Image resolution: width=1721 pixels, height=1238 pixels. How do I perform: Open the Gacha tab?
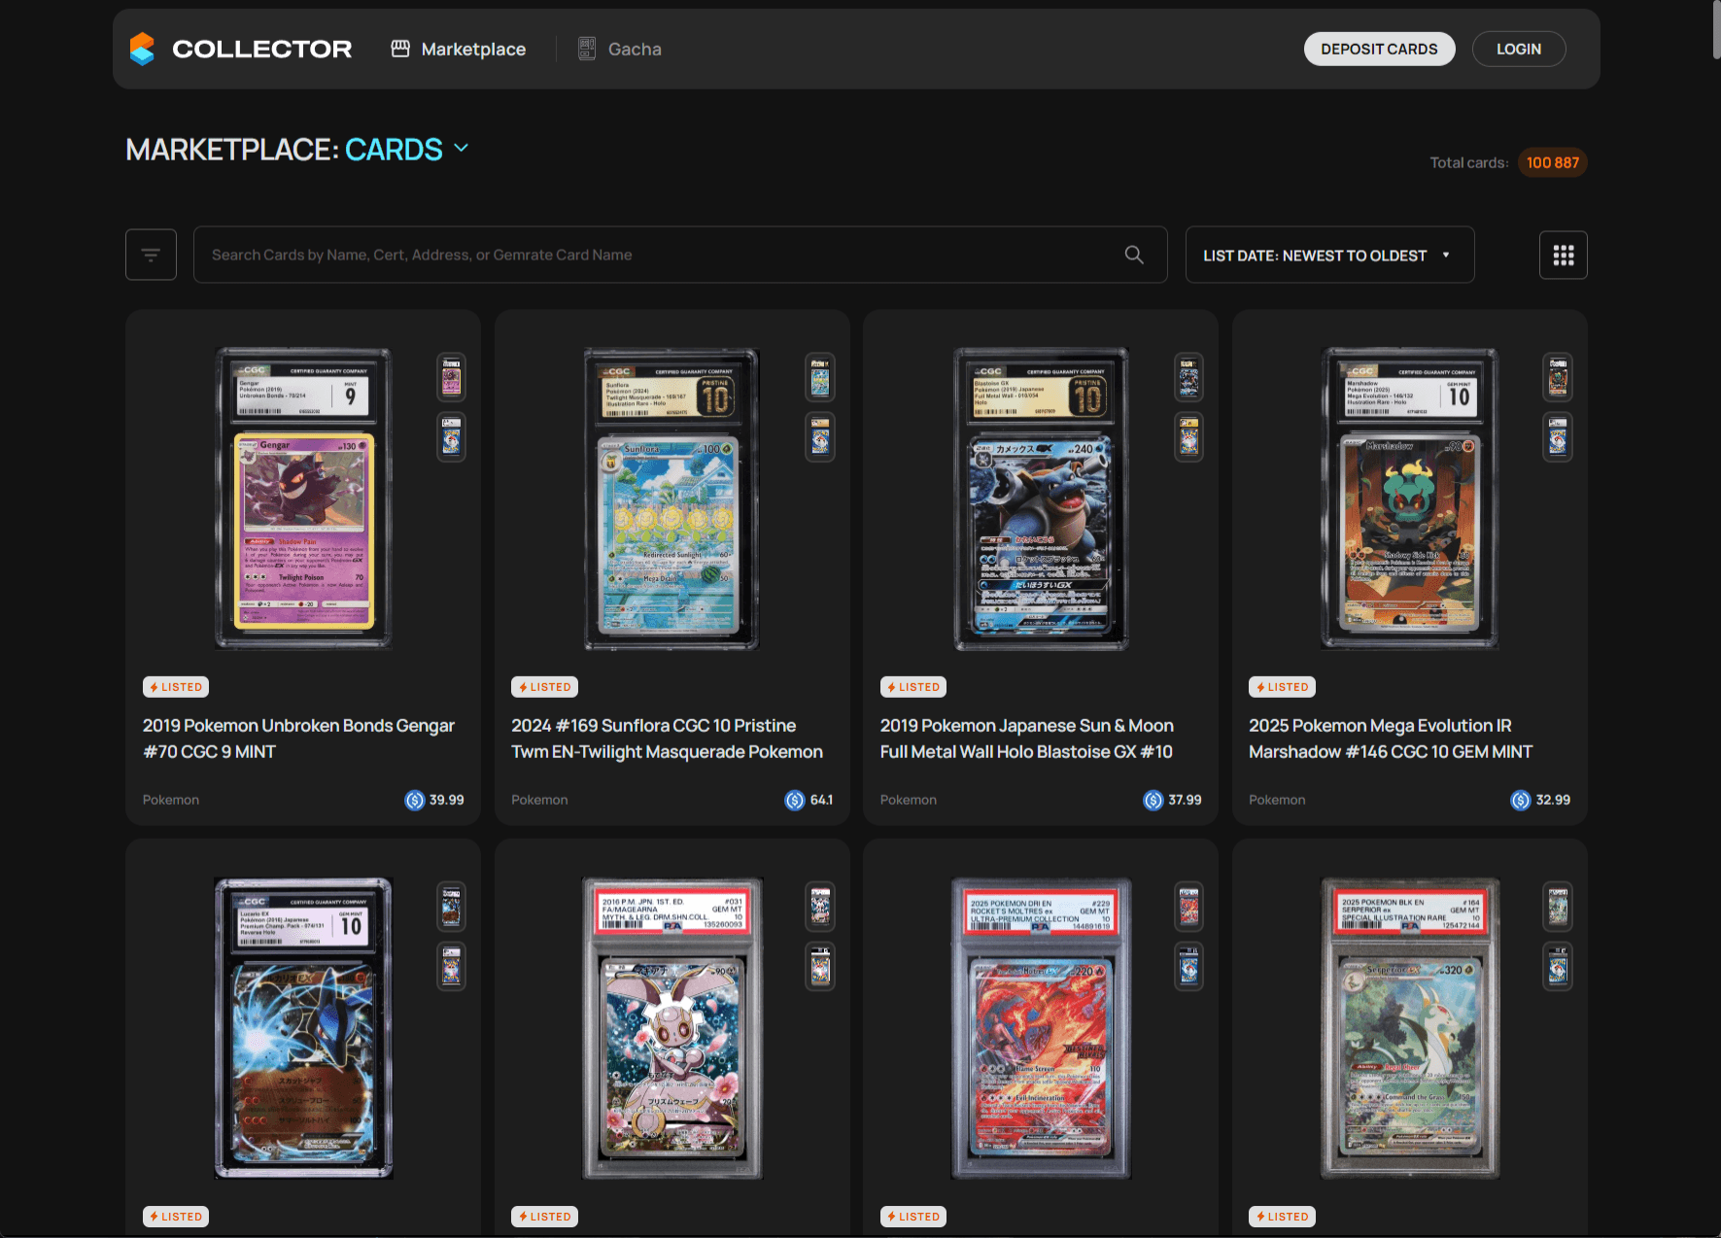pos(620,49)
